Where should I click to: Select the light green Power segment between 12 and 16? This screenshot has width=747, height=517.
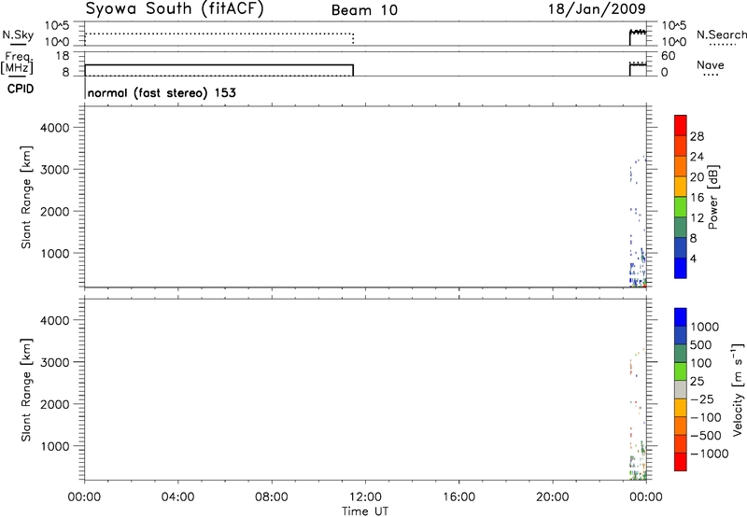point(681,207)
